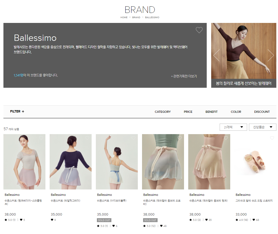Wishlist the pink beige chiffon skirt heart

[x=41, y=138]
